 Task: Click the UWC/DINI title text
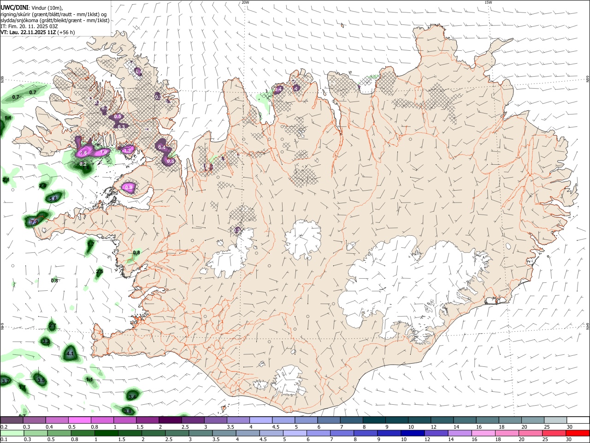click(x=14, y=7)
